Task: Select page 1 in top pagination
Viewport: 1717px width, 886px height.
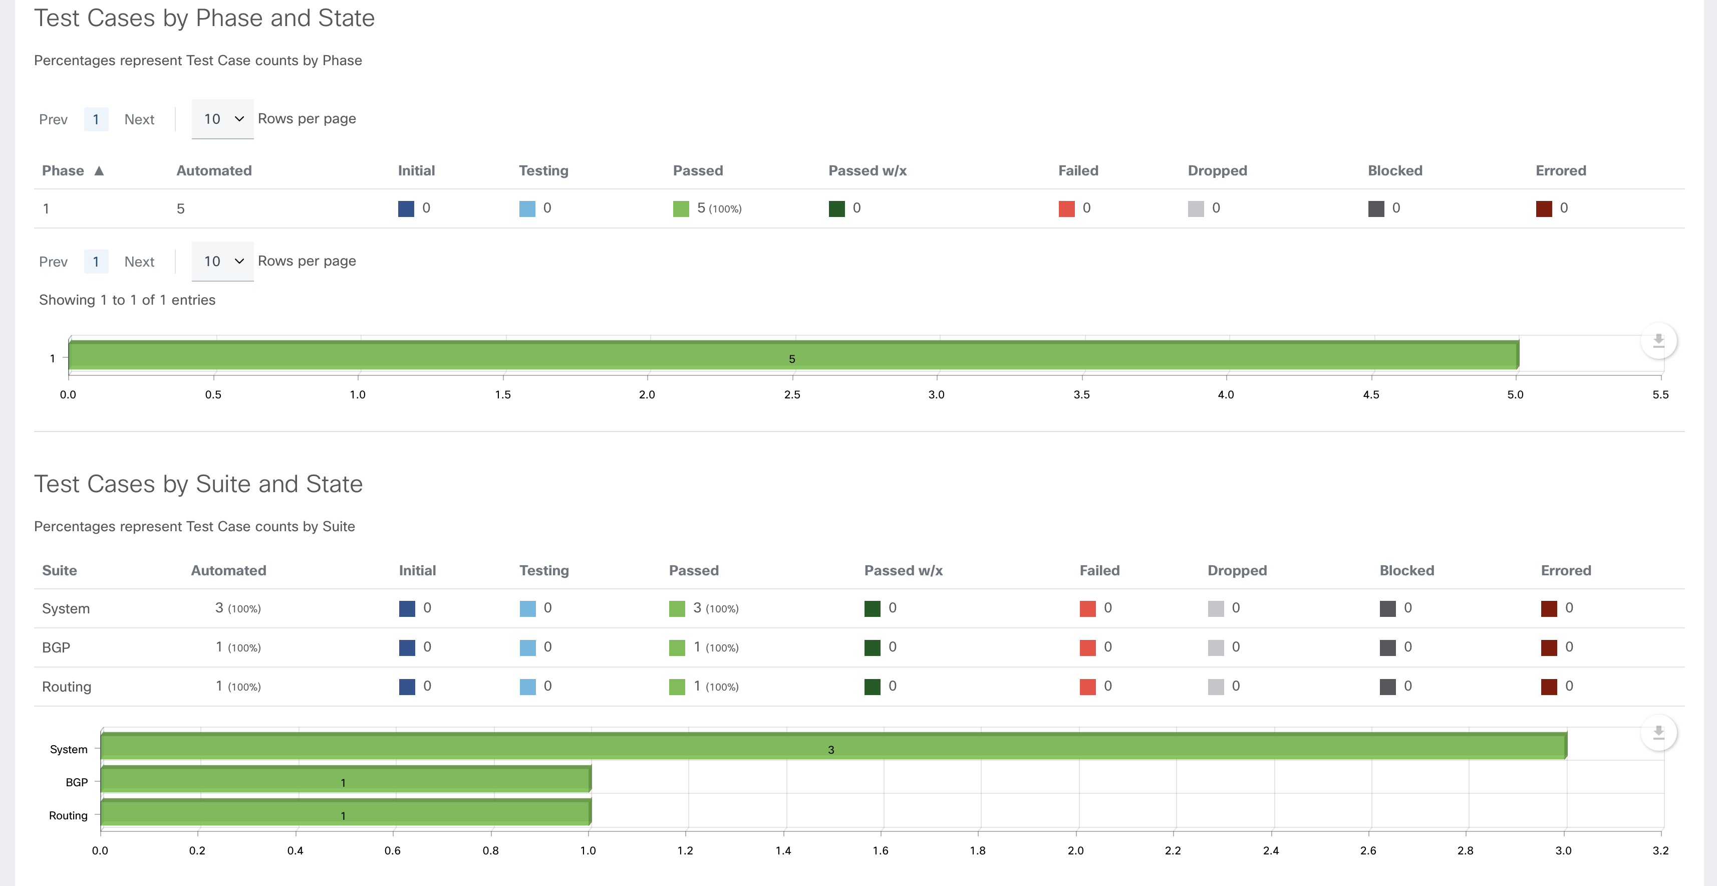Action: coord(96,119)
